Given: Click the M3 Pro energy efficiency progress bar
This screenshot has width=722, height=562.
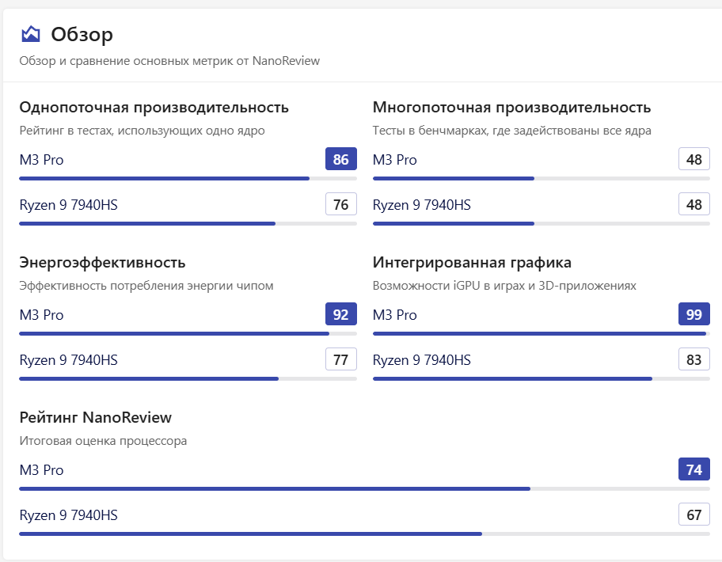Looking at the screenshot, I should [188, 334].
